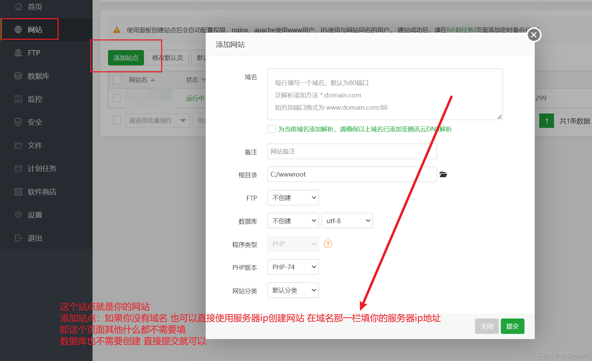
Task: Click the 安全 shield icon
Action: click(18, 122)
